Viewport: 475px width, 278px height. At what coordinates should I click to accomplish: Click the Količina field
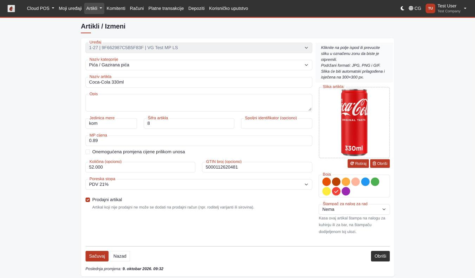(140, 167)
